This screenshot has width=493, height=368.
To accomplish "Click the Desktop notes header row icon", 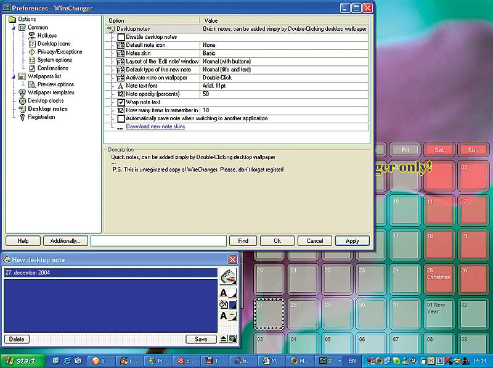I will (x=111, y=29).
